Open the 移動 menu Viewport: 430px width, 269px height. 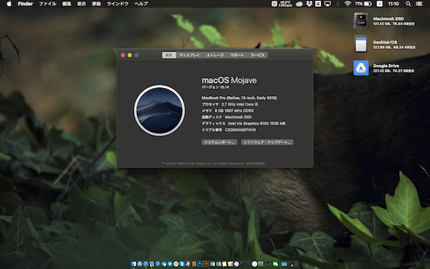(x=96, y=4)
